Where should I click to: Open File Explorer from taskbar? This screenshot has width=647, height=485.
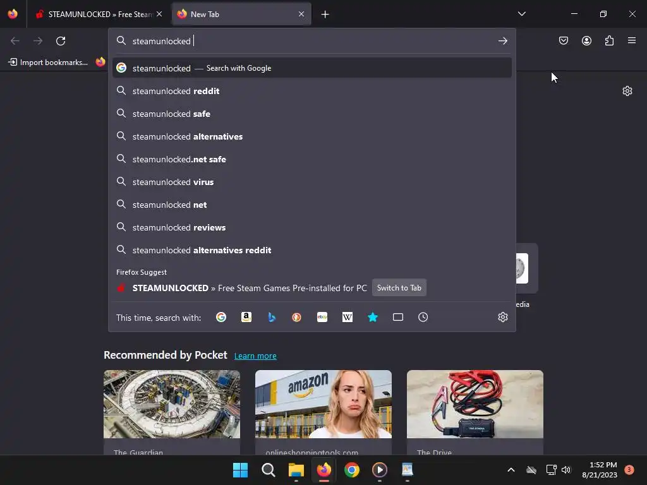tap(296, 470)
